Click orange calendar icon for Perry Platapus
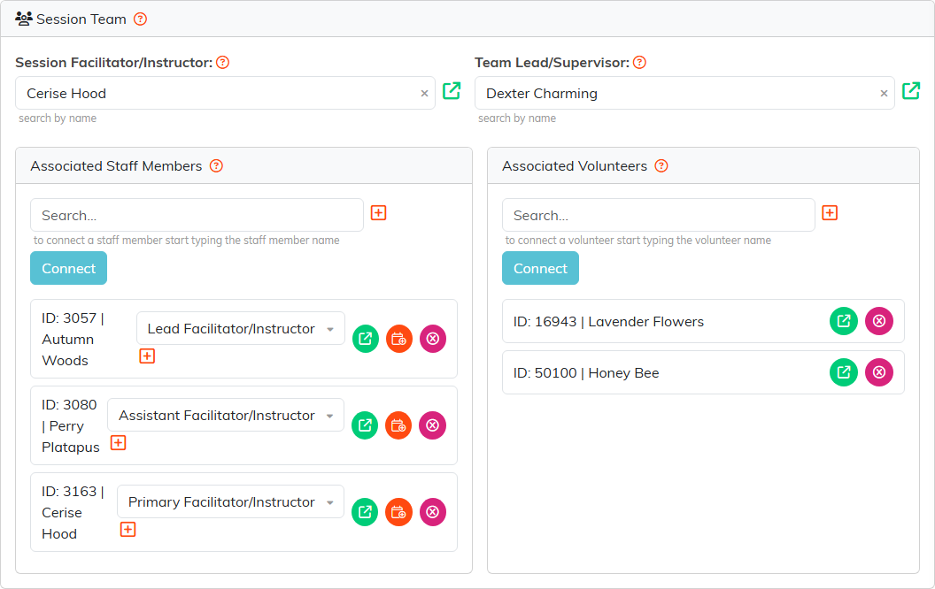935x589 pixels. [x=398, y=425]
